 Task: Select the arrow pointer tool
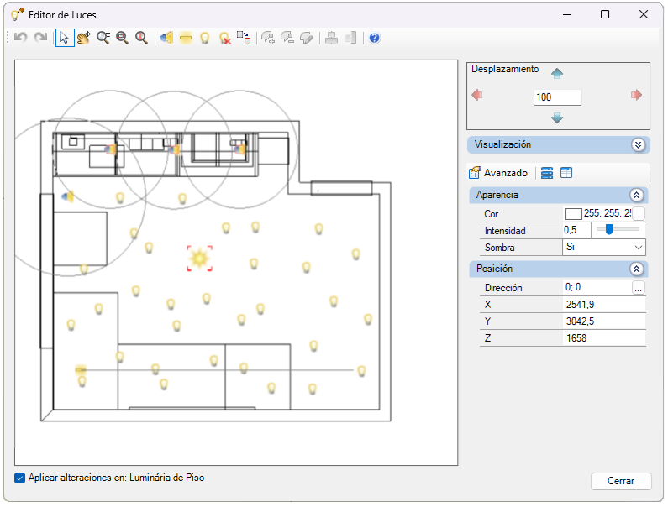pos(65,39)
